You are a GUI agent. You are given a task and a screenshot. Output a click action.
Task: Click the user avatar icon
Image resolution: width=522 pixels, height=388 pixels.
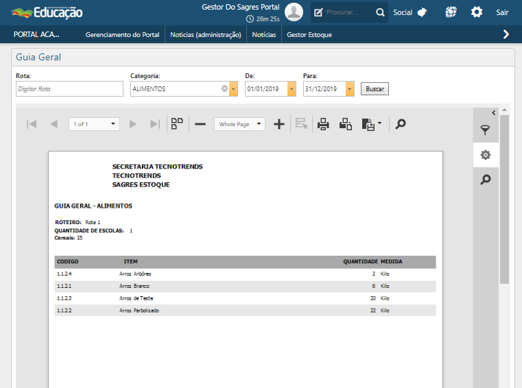(x=294, y=12)
